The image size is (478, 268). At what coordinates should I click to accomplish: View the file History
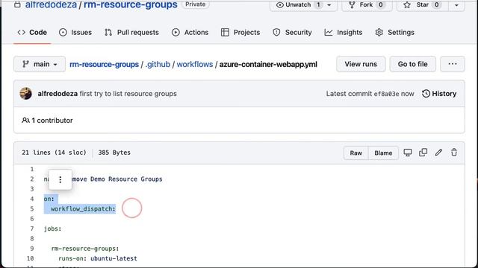439,94
